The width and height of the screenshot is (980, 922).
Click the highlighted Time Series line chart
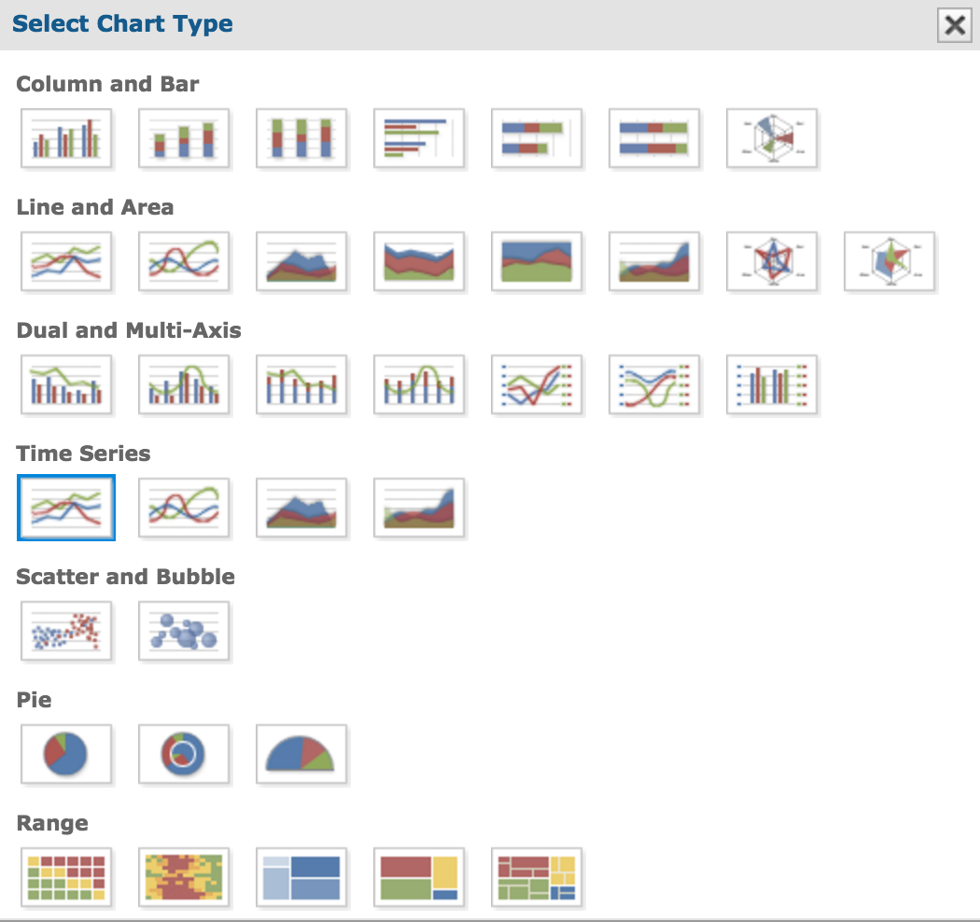pos(66,508)
